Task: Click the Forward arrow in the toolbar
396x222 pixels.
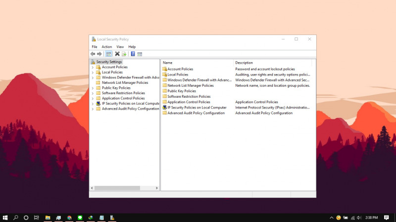Action: tap(99, 54)
